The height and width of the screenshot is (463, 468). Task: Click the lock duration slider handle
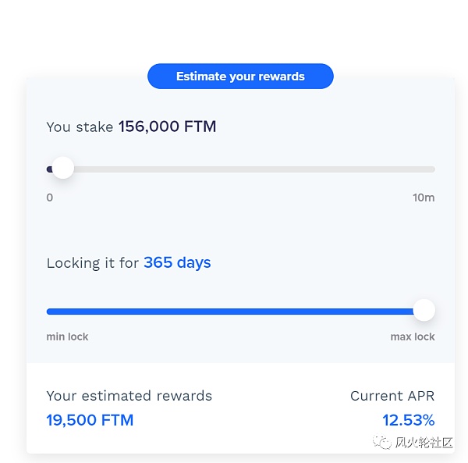(x=424, y=311)
